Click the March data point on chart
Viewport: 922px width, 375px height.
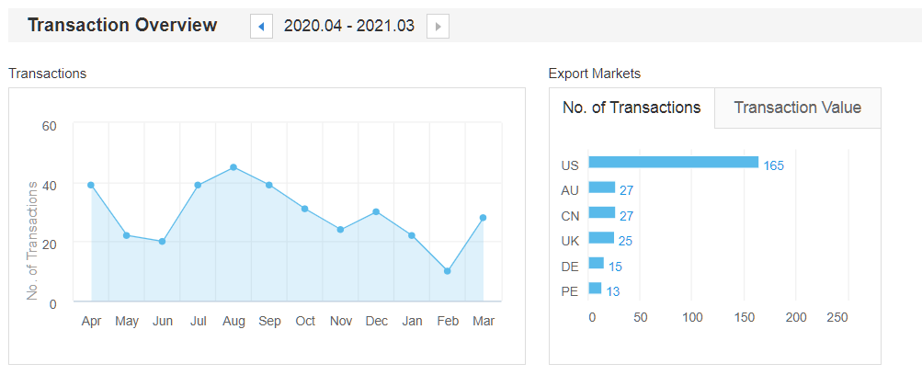coord(483,218)
